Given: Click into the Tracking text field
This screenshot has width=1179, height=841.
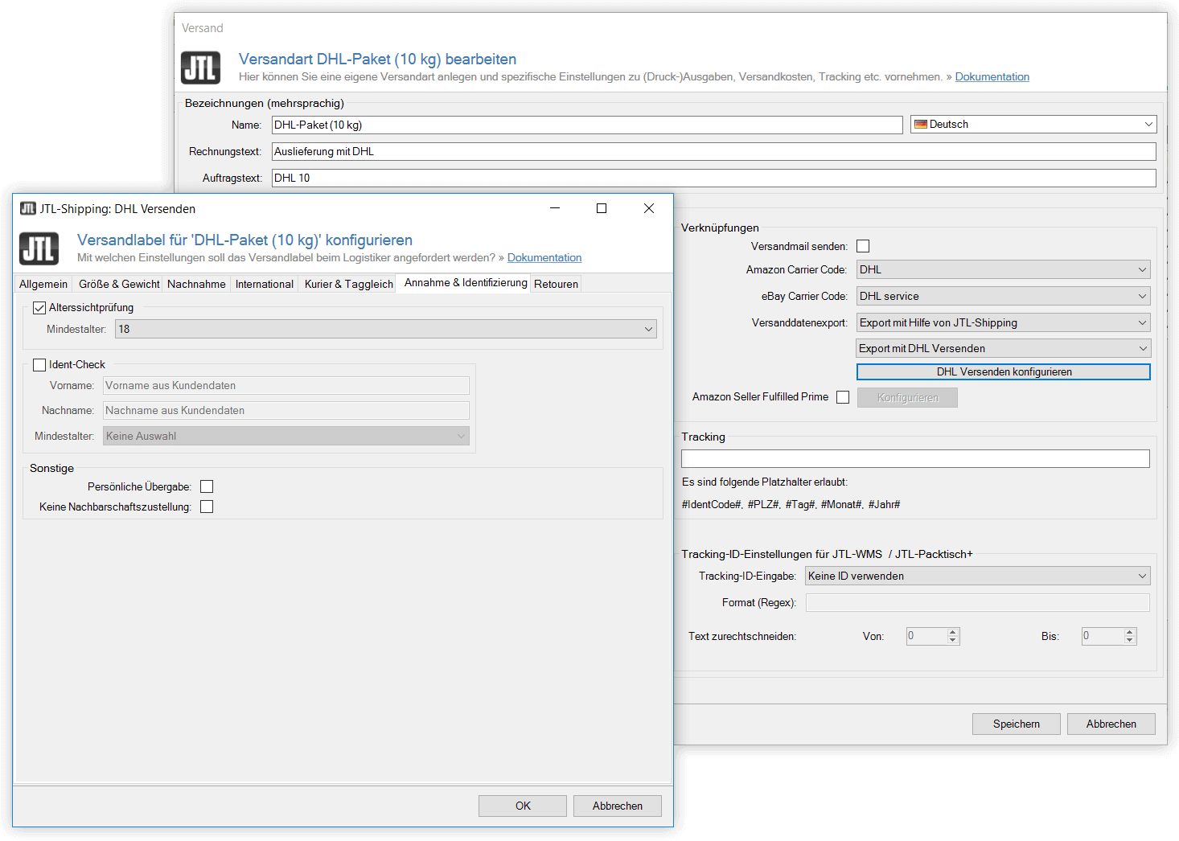Looking at the screenshot, I should point(914,459).
